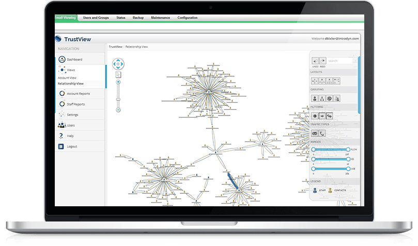Expand the Views navigation section
This screenshot has width=418, height=246.
pos(71,70)
